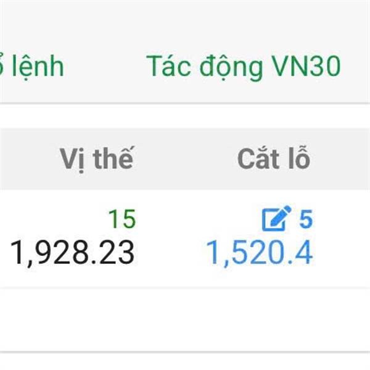The image size is (370, 370).
Task: Click the blue stop-loss quantity 5
Action: [x=306, y=219]
